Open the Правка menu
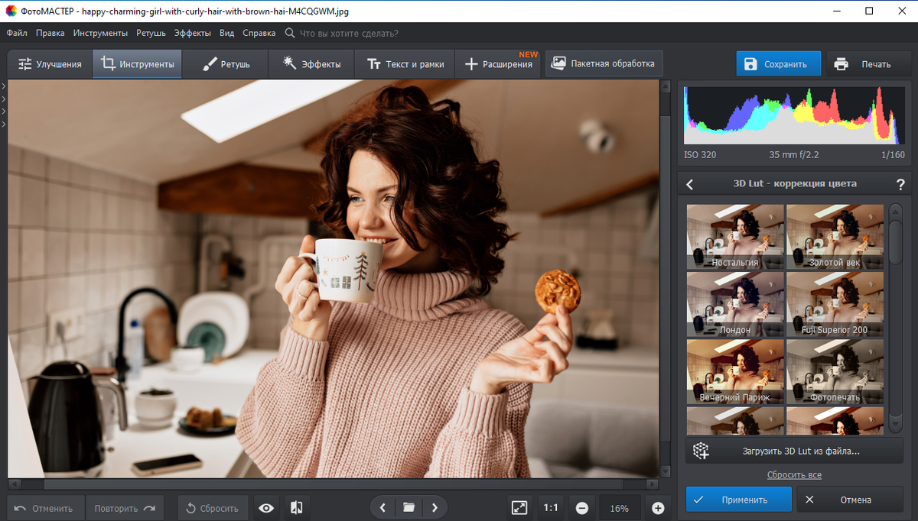The width and height of the screenshot is (918, 521). [50, 33]
